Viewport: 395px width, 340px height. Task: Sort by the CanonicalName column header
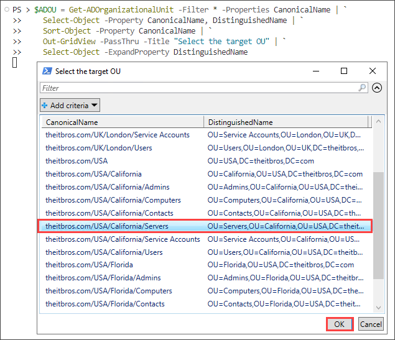pos(123,122)
